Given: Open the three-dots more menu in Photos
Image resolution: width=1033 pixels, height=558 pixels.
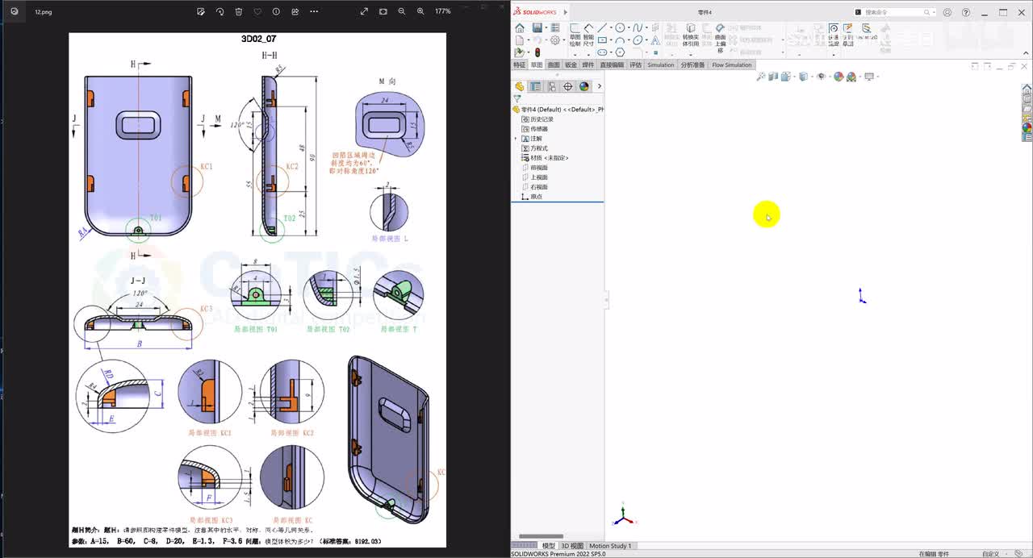Looking at the screenshot, I should 314,11.
